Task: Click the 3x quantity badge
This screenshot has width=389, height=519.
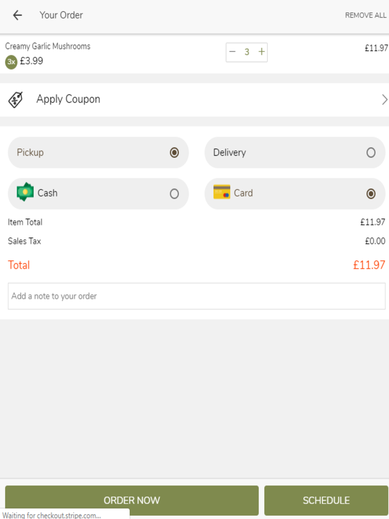Action: pyautogui.click(x=11, y=62)
